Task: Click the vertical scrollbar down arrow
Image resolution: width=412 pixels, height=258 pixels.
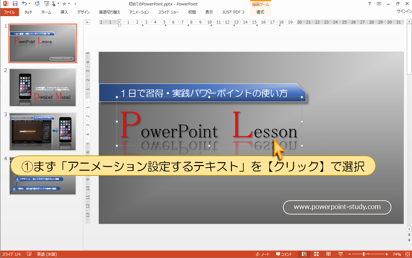Action: click(409, 229)
